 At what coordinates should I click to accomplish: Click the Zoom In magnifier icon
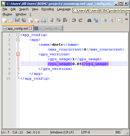(105, 20)
